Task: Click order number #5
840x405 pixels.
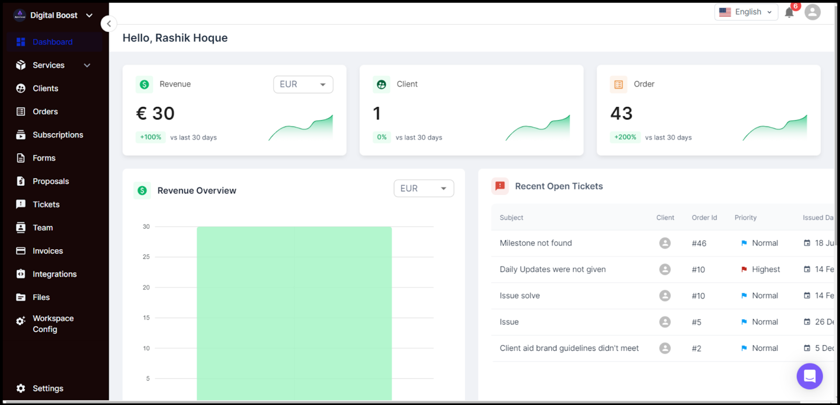Action: point(696,322)
